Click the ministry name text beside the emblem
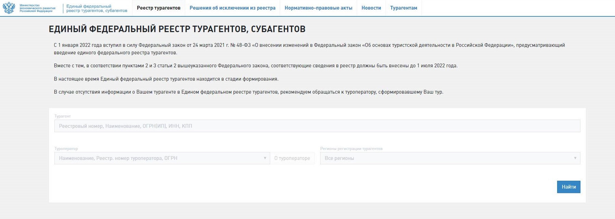 pyautogui.click(x=37, y=8)
